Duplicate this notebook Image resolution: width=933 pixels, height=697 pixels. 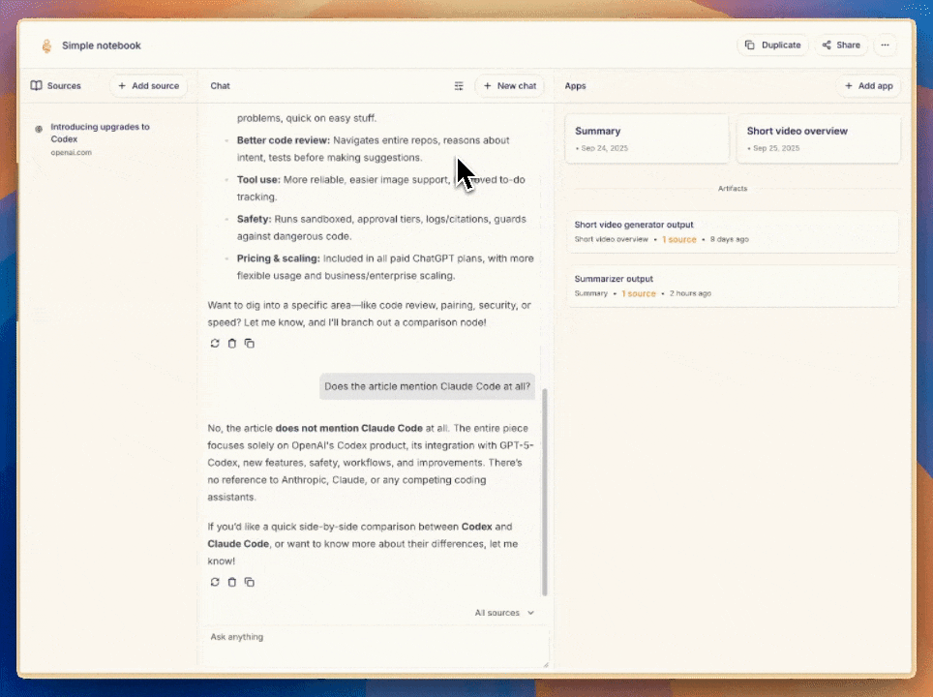click(773, 45)
